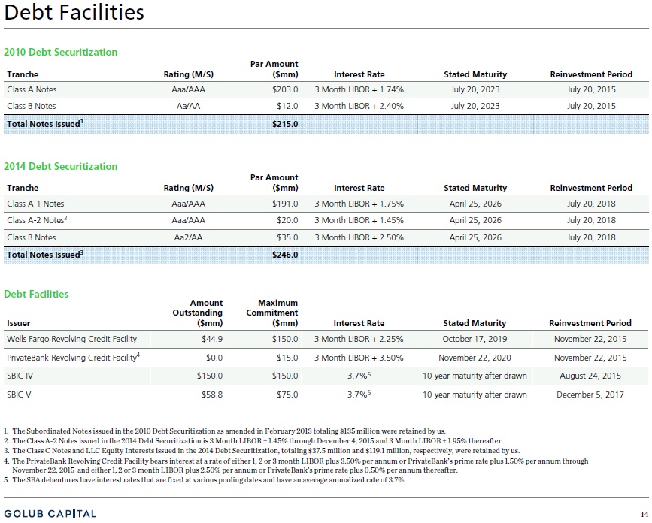Click the page number 14
Image resolution: width=652 pixels, height=523 pixels.
tap(644, 514)
